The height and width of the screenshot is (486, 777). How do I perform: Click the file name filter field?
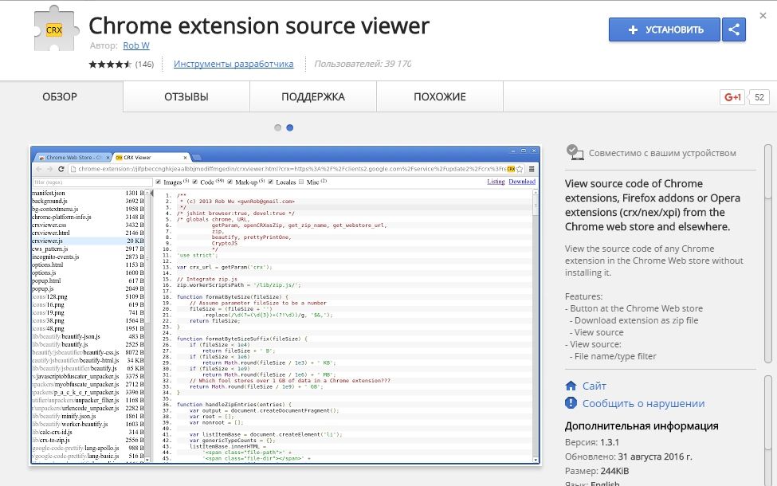coord(92,182)
